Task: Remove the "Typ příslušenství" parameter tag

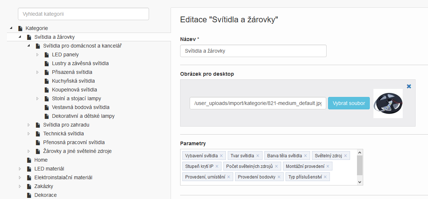Action: tap(325, 177)
